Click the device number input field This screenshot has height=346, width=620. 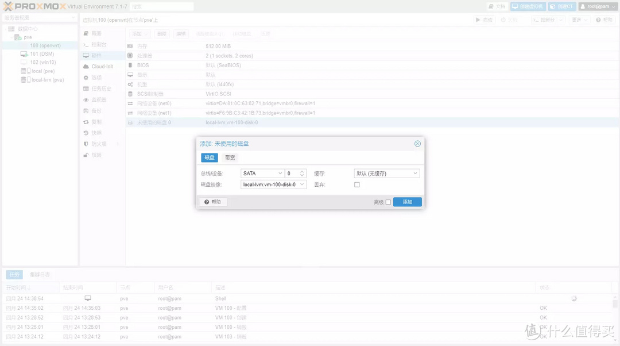click(x=293, y=174)
